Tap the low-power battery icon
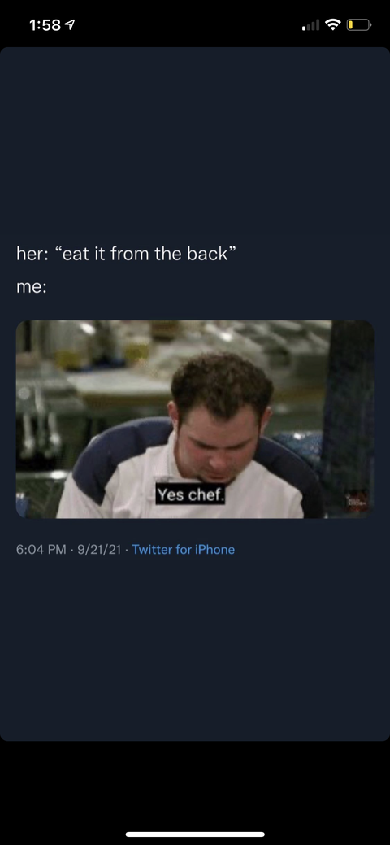 359,24
